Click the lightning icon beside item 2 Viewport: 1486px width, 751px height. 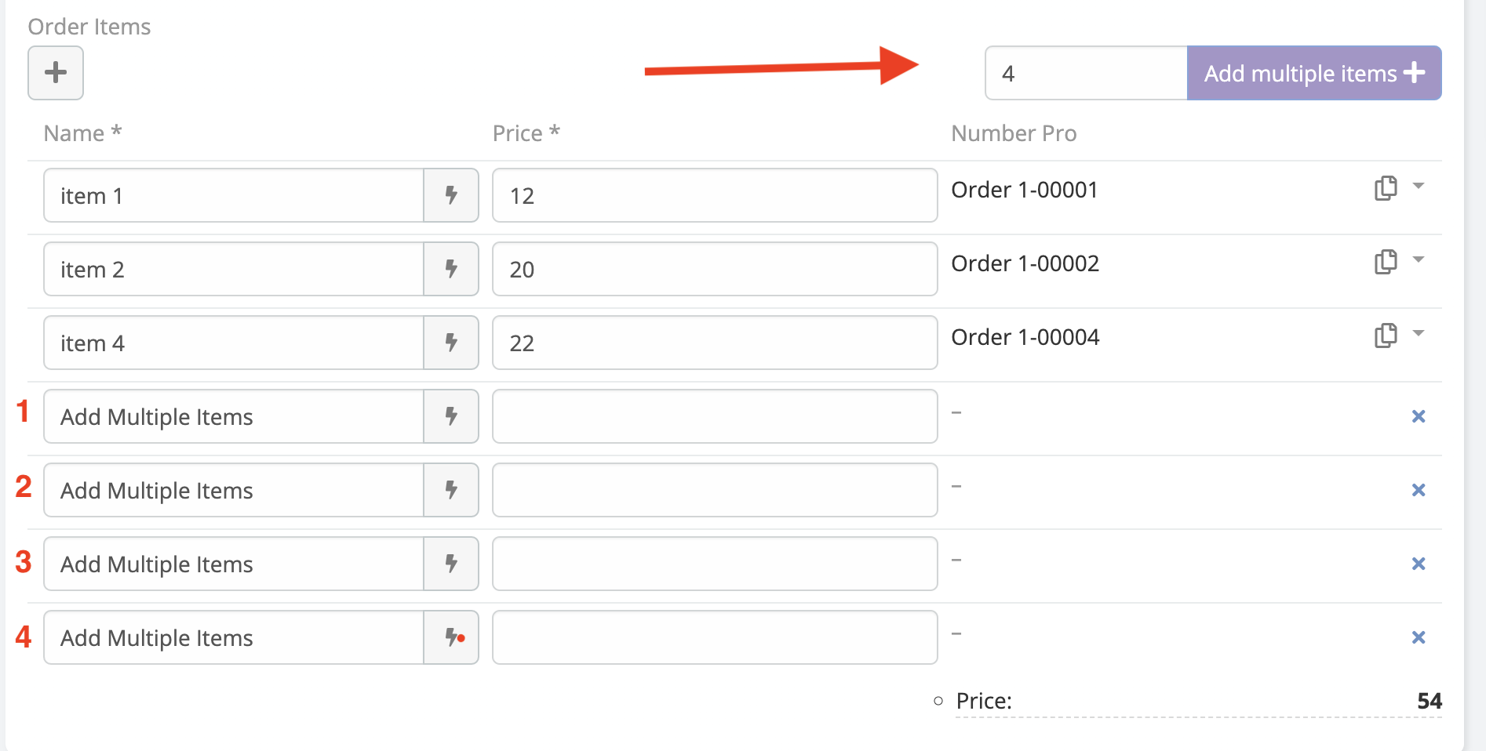451,269
